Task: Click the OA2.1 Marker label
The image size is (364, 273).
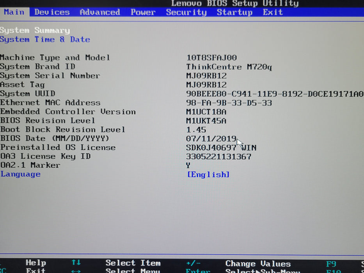Action: (30, 165)
